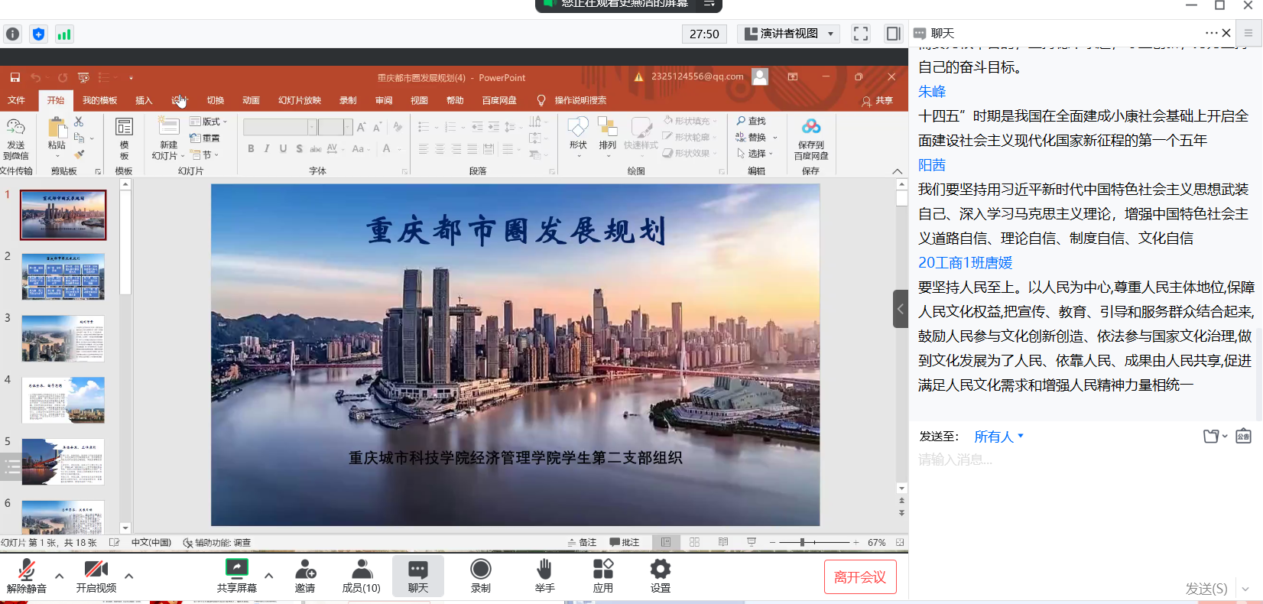The width and height of the screenshot is (1263, 604).
Task: Expand audio options arrow beside 解除静音
Action: [x=59, y=576]
